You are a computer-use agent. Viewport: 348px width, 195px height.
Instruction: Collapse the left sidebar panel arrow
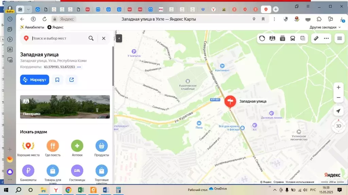coord(119,39)
